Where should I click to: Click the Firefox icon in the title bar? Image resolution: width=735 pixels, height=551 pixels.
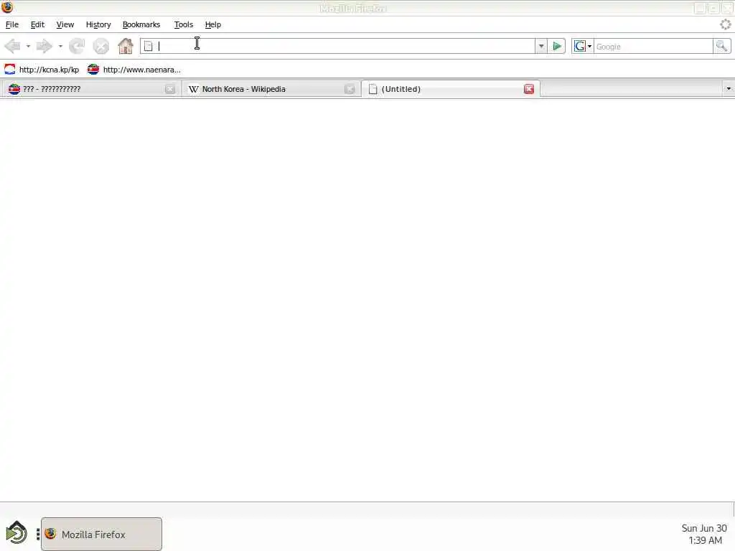point(7,7)
